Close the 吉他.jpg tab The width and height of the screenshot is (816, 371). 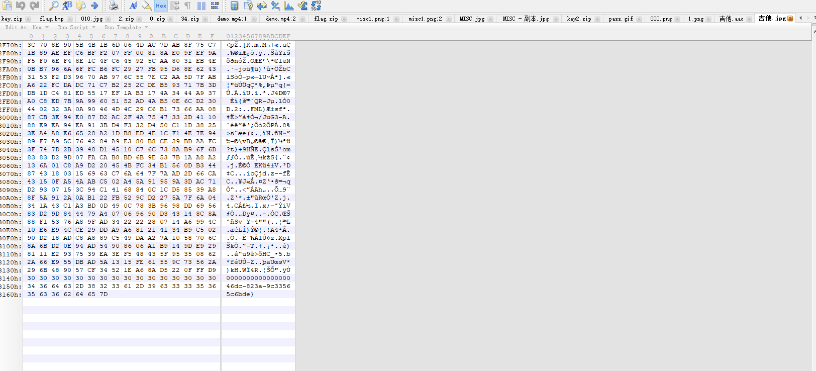(790, 19)
